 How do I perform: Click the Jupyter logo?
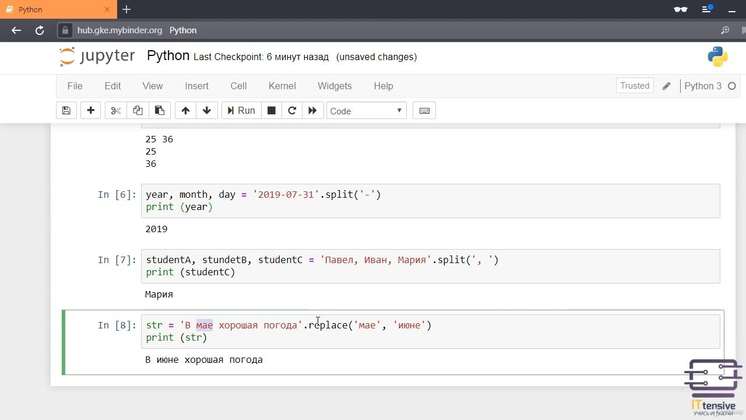pyautogui.click(x=97, y=57)
